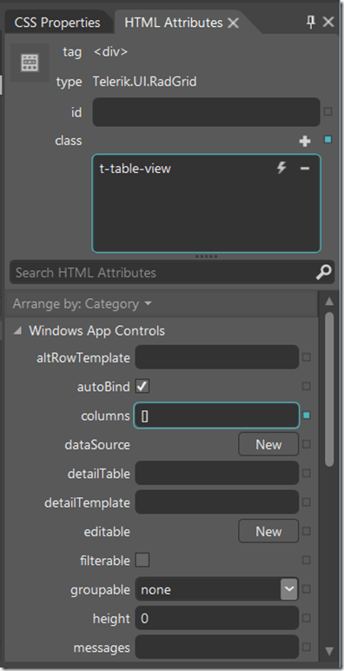Click the Search HTML Attributes field
This screenshot has width=344, height=671.
point(172,272)
